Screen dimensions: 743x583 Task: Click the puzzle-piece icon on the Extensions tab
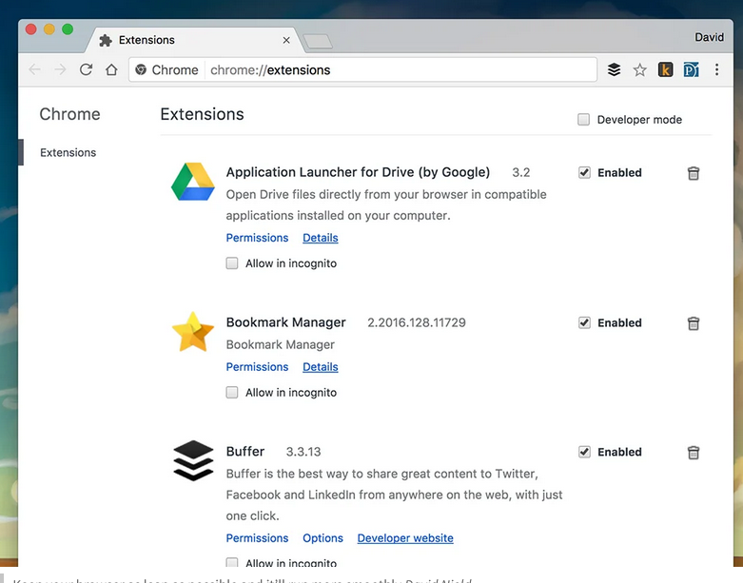coord(106,40)
